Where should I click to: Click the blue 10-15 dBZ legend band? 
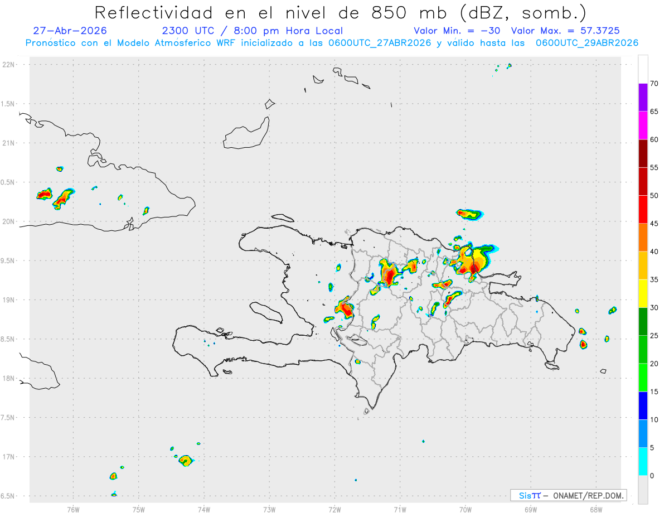[x=643, y=405]
